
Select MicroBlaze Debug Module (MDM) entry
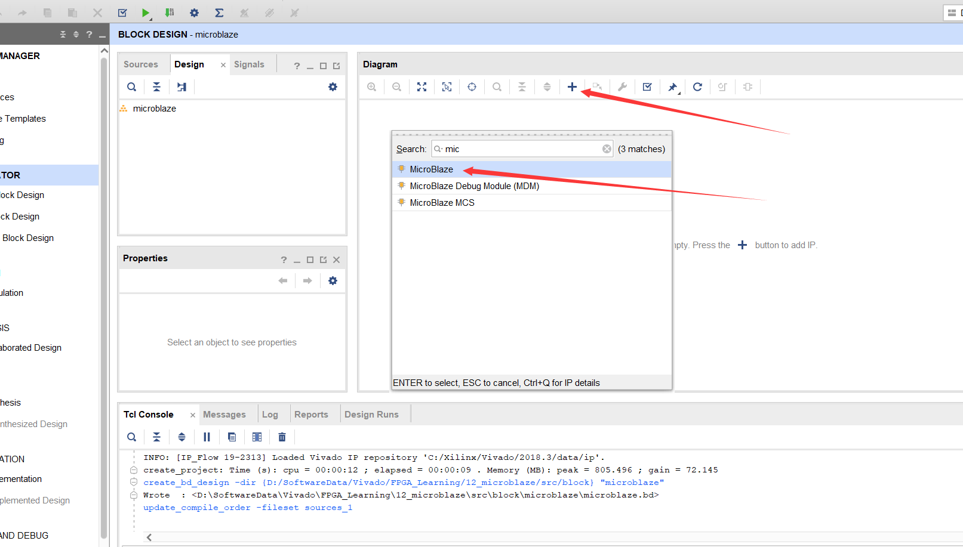coord(474,186)
